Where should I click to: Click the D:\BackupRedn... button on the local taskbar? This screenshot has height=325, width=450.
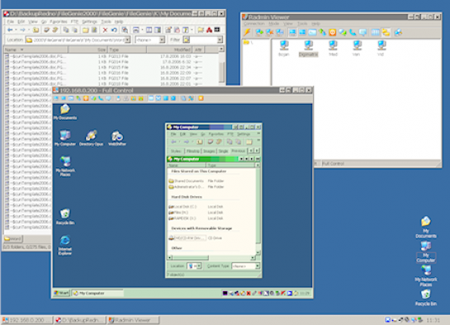80,320
